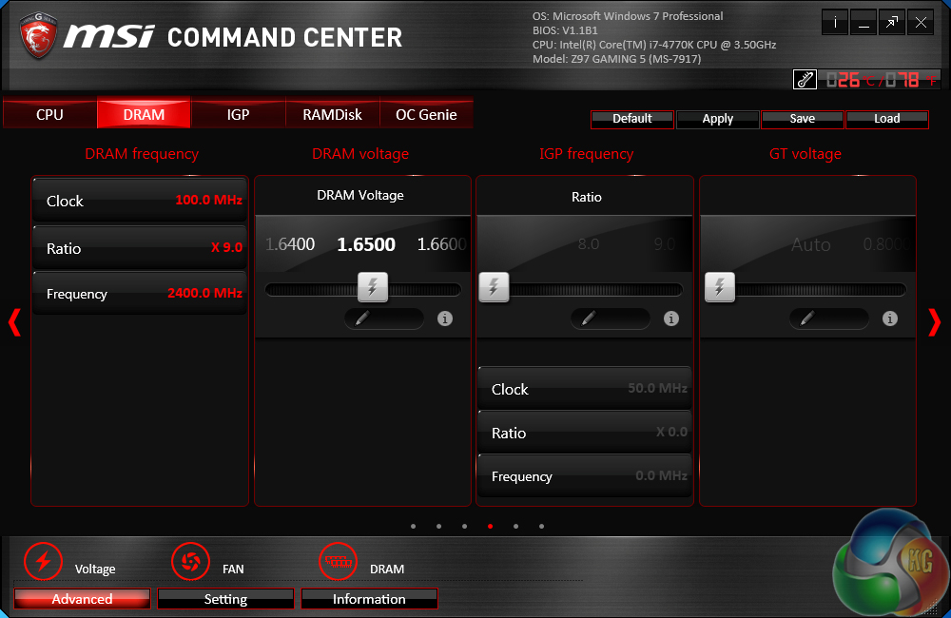Viewport: 951px width, 618px height.
Task: Select the 8.0 IGP ratio value
Action: point(589,244)
